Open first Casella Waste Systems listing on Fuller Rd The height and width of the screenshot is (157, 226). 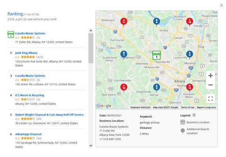click(x=30, y=33)
